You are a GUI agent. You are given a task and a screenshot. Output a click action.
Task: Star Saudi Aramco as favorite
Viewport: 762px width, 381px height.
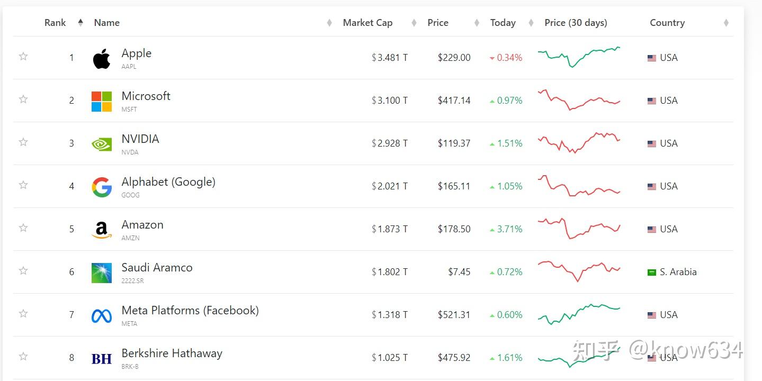pyautogui.click(x=23, y=271)
